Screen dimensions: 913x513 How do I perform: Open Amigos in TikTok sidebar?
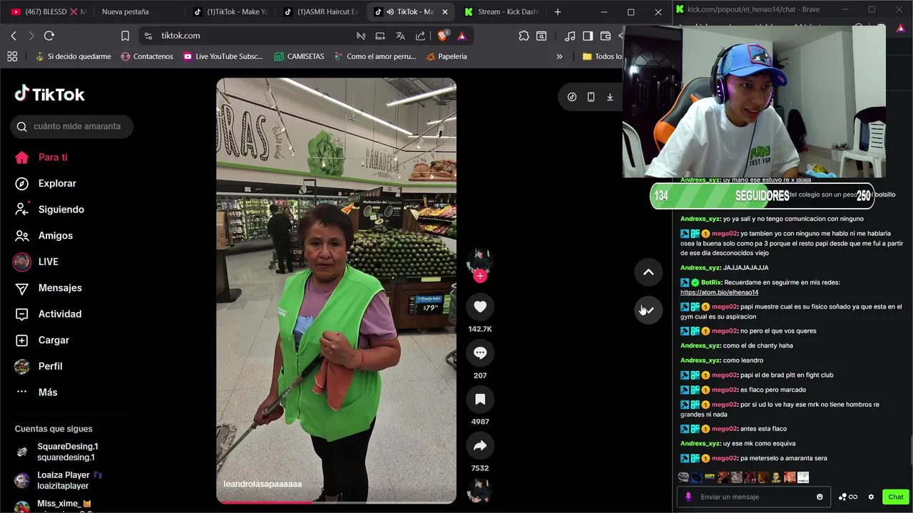click(46, 236)
